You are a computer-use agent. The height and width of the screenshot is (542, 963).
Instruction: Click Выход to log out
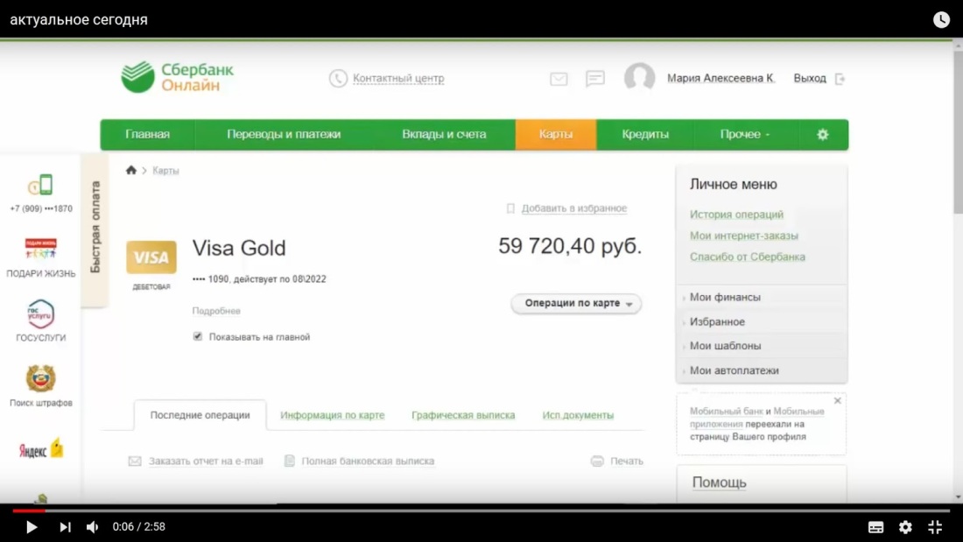[811, 78]
